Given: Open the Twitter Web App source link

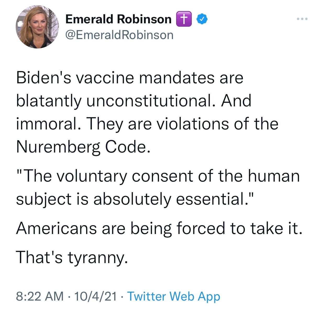Looking at the screenshot, I should [x=173, y=296].
